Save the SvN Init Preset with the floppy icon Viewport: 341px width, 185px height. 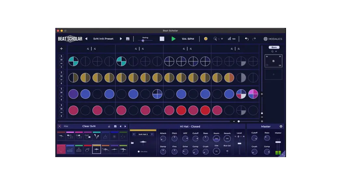click(x=128, y=39)
